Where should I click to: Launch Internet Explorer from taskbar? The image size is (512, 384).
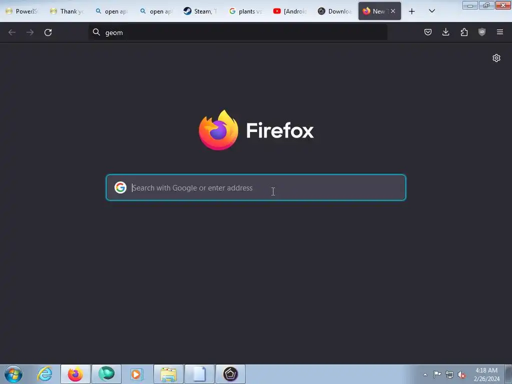[x=44, y=374]
